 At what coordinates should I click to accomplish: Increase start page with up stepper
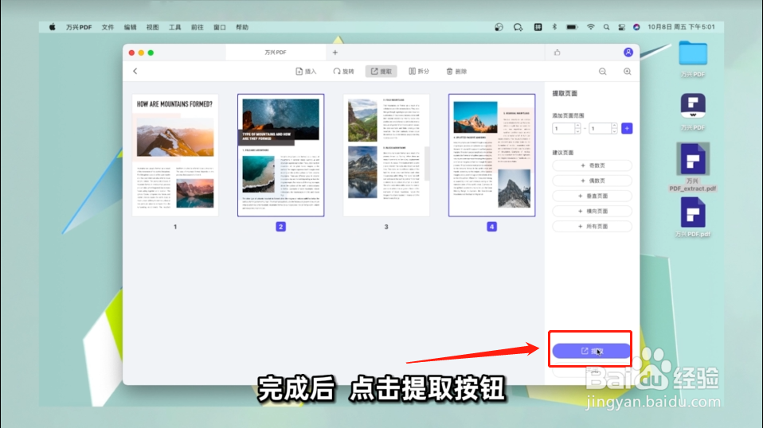click(x=577, y=126)
